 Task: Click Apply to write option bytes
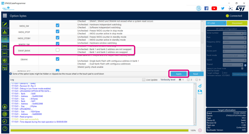tap(179, 74)
